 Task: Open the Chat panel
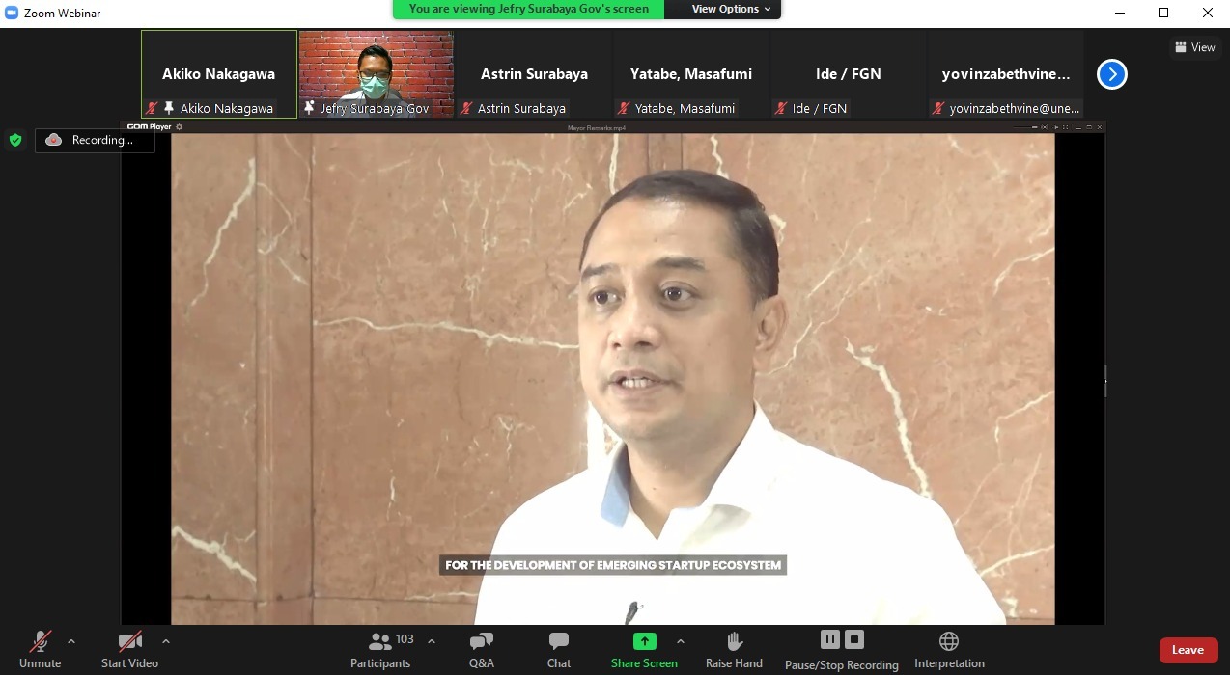pos(558,642)
